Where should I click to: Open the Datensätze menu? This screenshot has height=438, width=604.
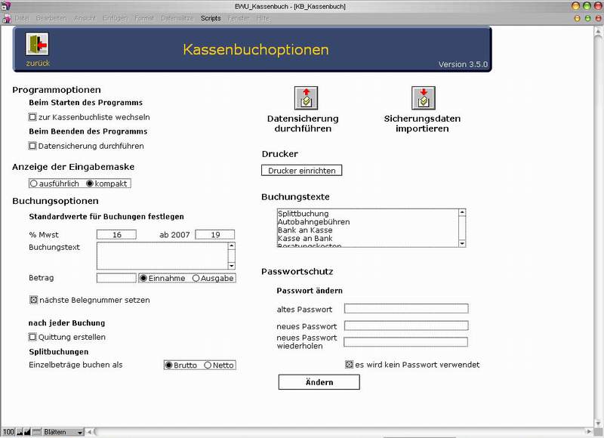tap(177, 18)
